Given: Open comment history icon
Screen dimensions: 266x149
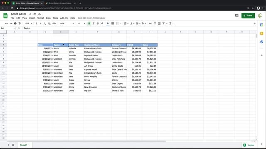Looking at the screenshot, I should 236,16.
